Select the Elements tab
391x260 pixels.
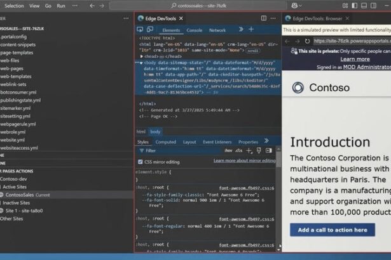171,30
